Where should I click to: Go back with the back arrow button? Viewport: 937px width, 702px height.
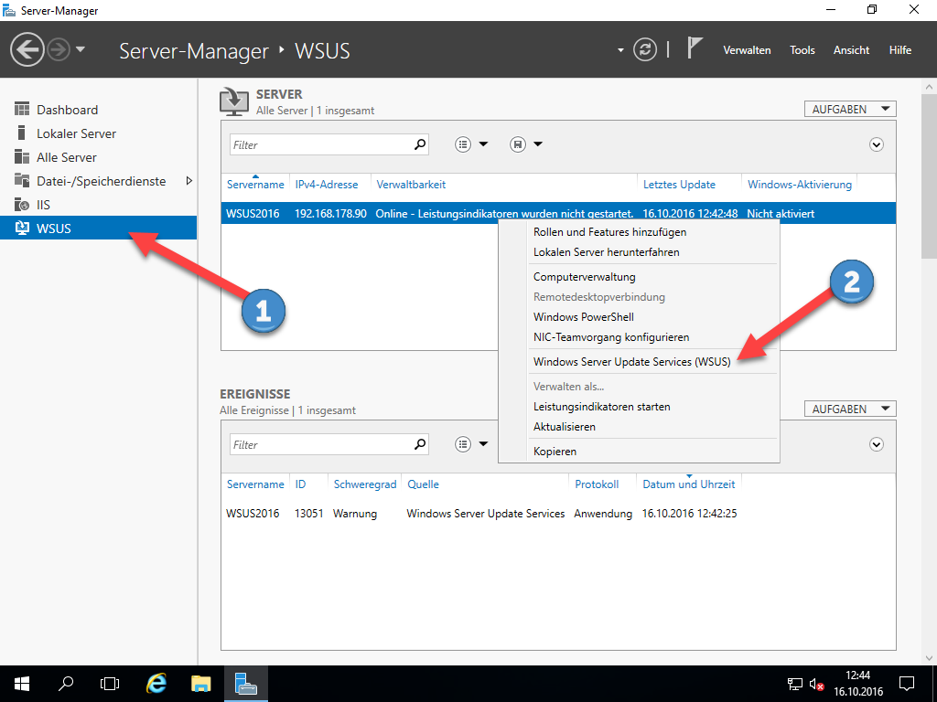[x=27, y=49]
